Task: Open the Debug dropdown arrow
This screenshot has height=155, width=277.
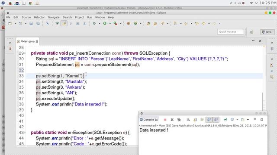Action: [x=99, y=23]
